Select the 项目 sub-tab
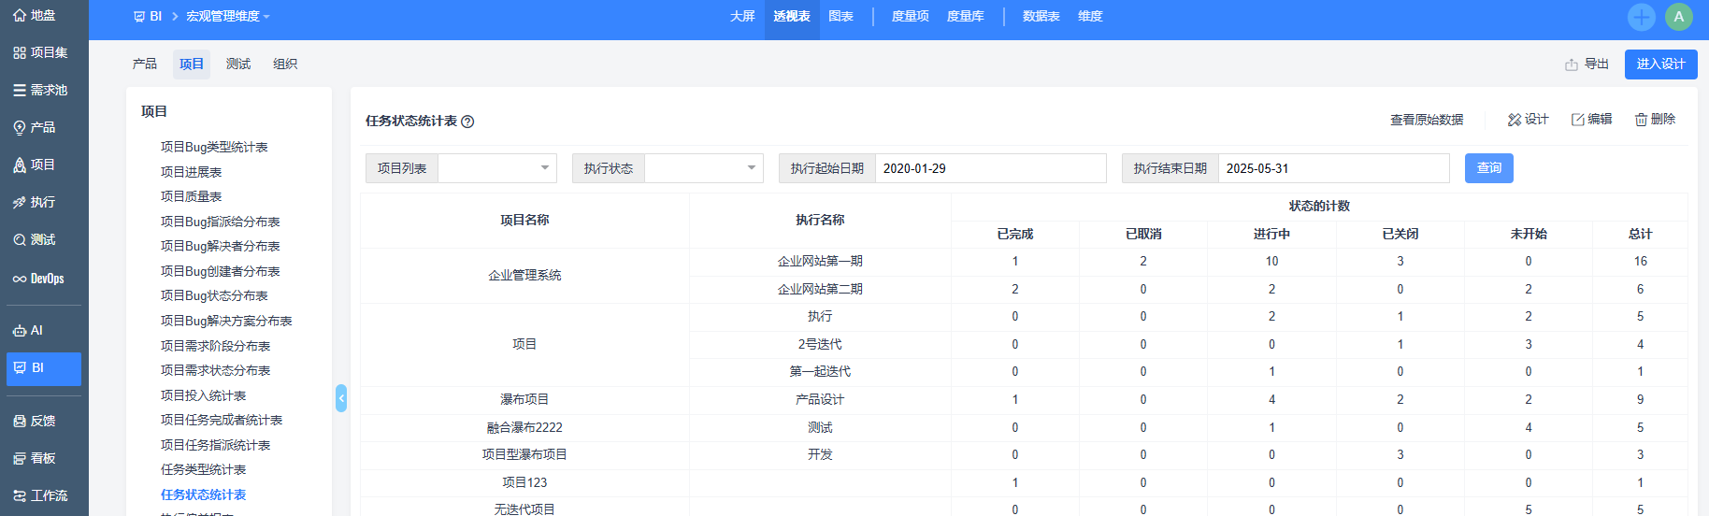 (x=192, y=64)
